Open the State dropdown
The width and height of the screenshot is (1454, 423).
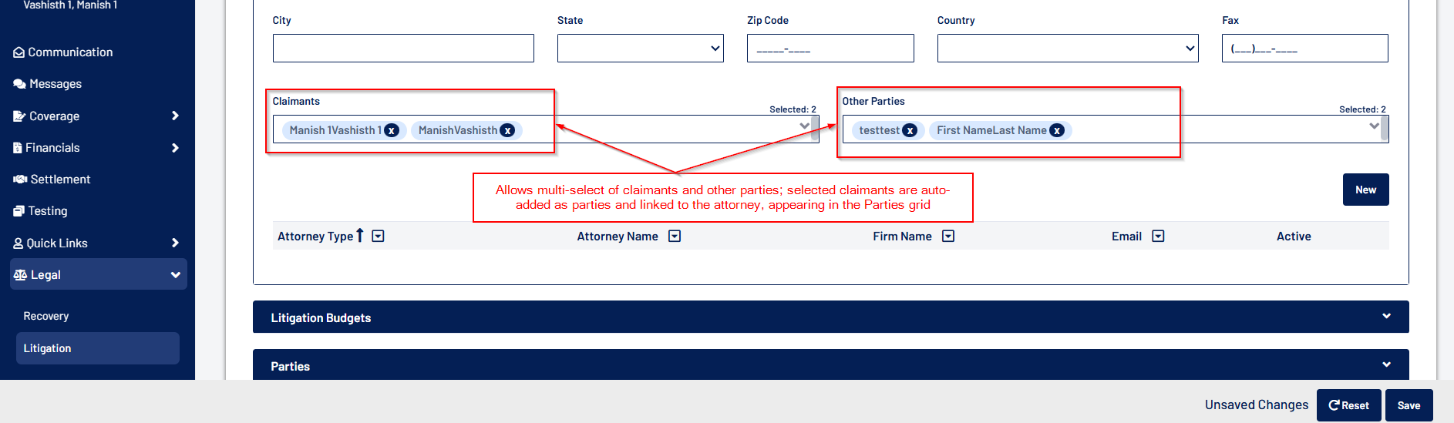point(640,49)
